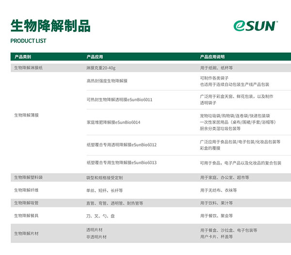Click the 非透明片材 text line
Screen dimensions: 291x255
click(x=97, y=237)
